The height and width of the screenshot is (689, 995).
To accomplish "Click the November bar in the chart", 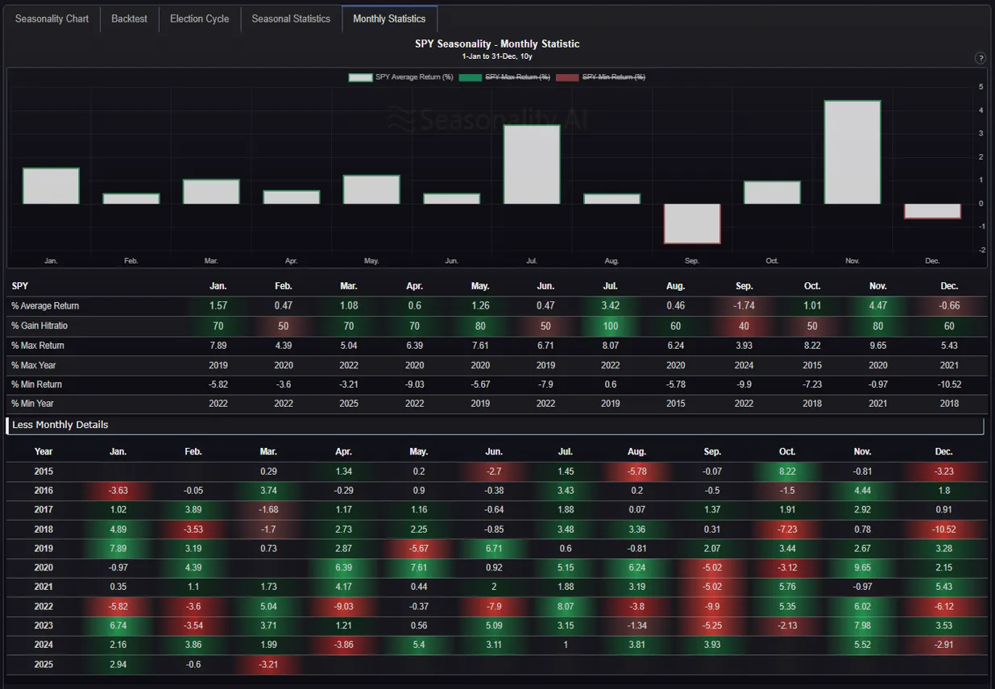I will (x=852, y=152).
